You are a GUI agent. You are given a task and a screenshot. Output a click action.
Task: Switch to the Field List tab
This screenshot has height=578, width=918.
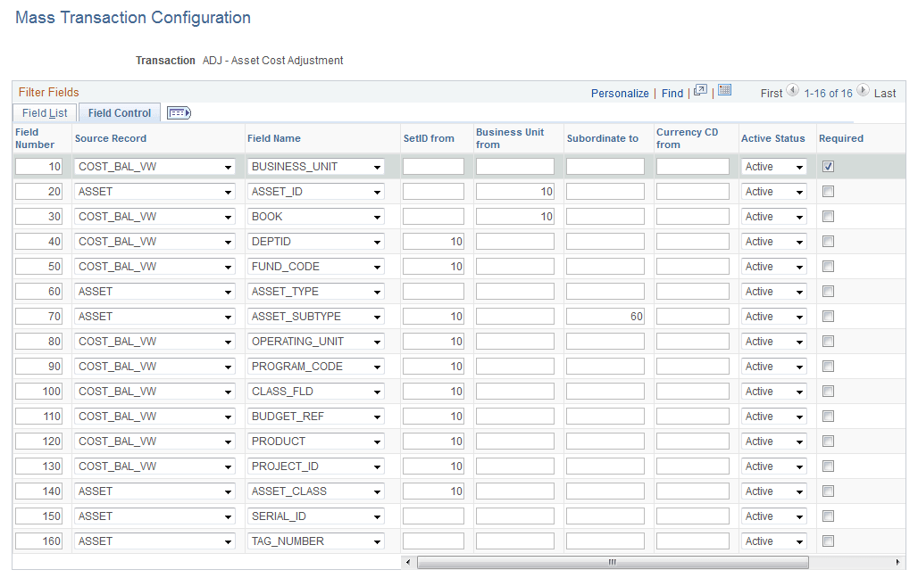(x=43, y=112)
